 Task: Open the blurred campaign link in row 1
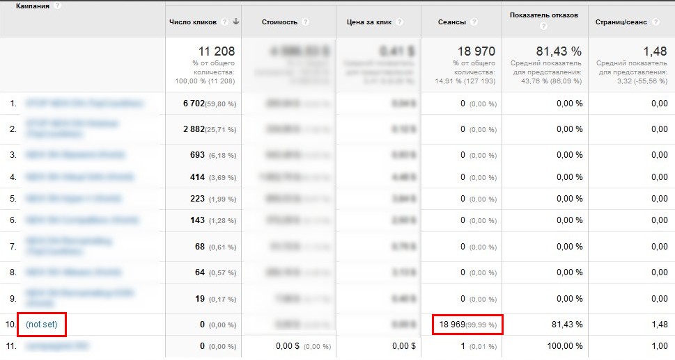tap(84, 104)
